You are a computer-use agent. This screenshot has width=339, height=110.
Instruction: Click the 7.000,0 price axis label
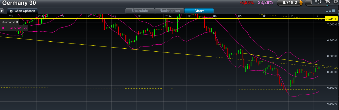pyautogui.click(x=332, y=24)
